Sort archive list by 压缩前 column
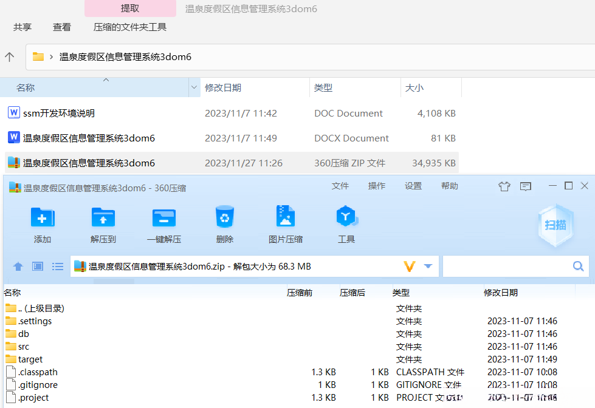The image size is (595, 408). click(x=300, y=293)
